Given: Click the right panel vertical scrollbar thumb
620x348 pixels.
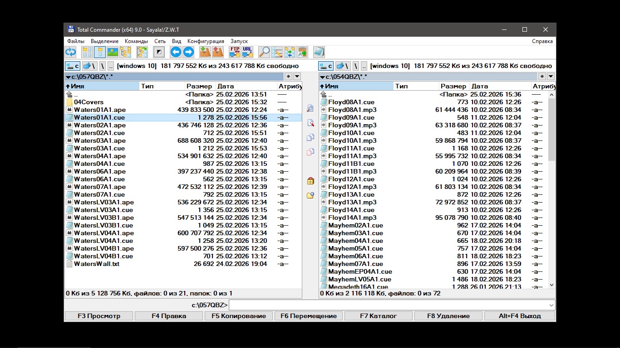Looking at the screenshot, I should point(551,129).
